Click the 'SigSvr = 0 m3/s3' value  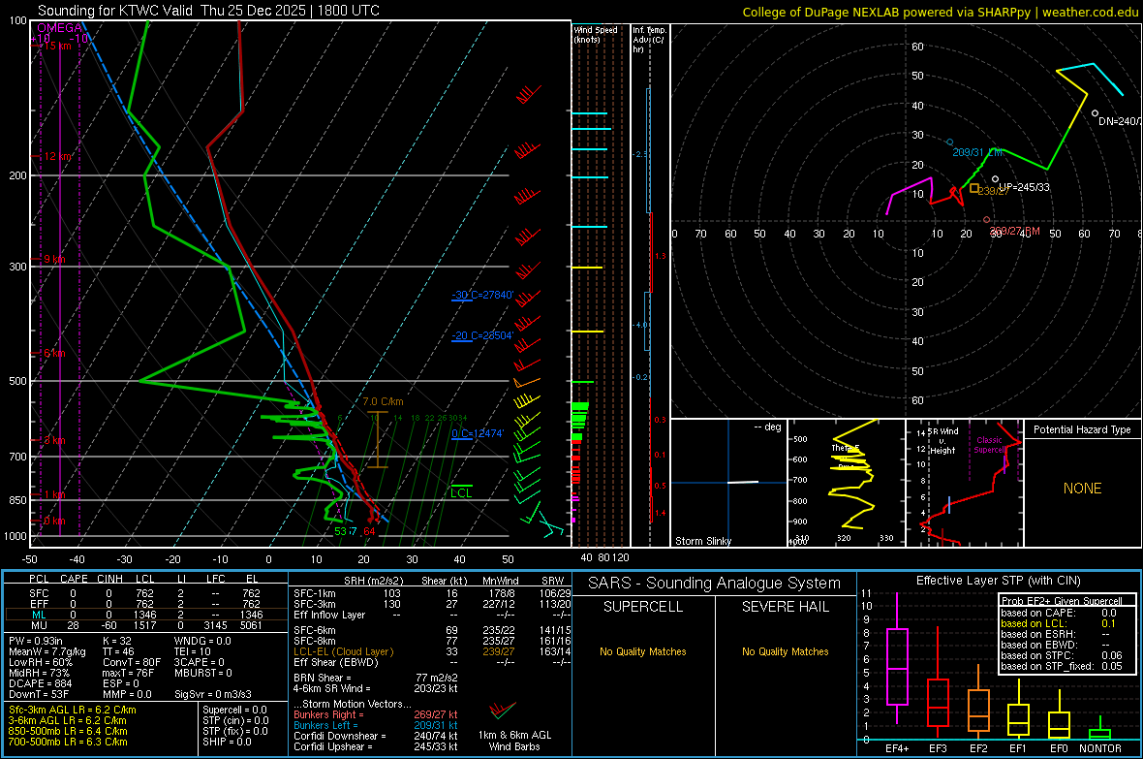(213, 694)
